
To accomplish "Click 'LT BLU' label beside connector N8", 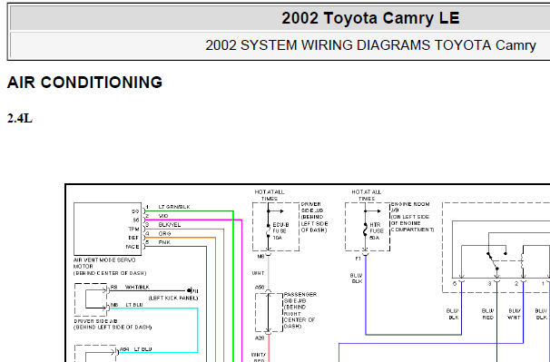I will tap(134, 305).
